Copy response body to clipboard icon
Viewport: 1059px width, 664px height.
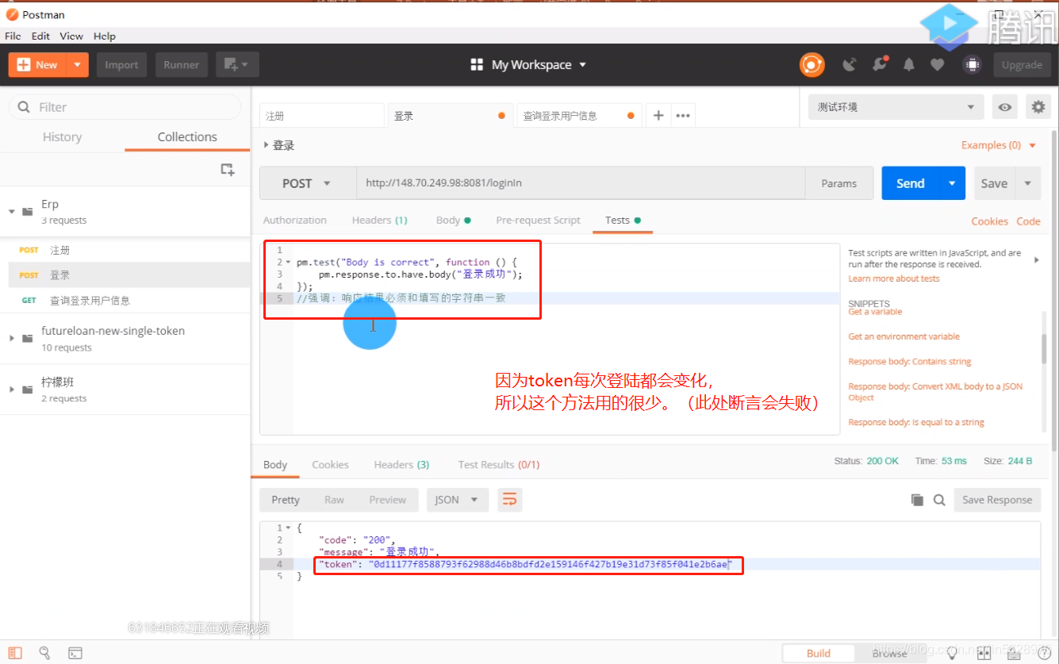click(917, 500)
